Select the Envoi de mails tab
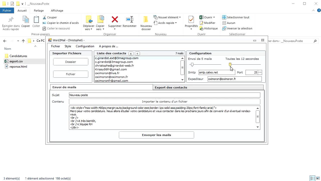 (x=101, y=87)
